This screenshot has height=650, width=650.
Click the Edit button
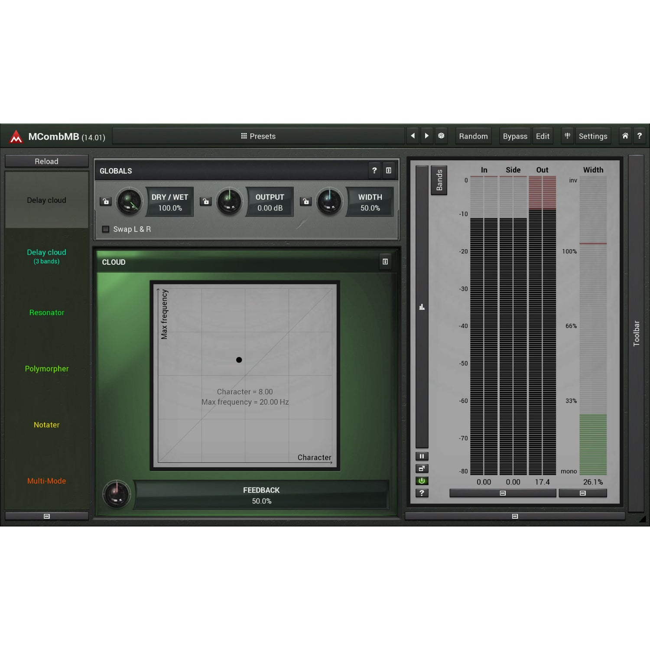point(543,136)
